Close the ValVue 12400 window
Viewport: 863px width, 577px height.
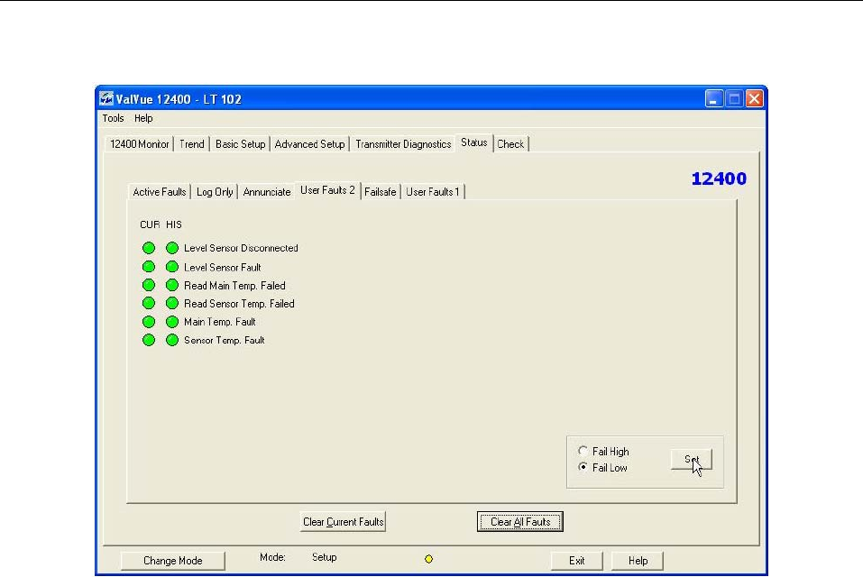coord(755,98)
